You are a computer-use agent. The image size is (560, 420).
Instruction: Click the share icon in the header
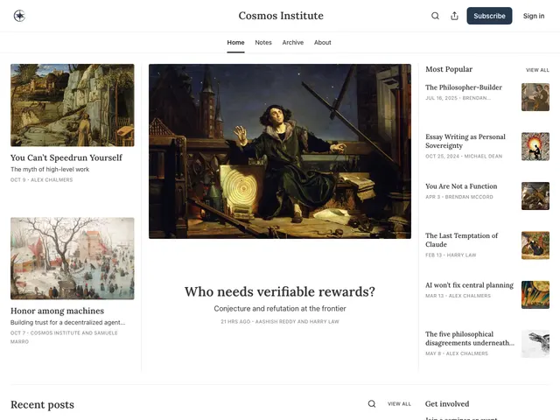click(x=454, y=16)
